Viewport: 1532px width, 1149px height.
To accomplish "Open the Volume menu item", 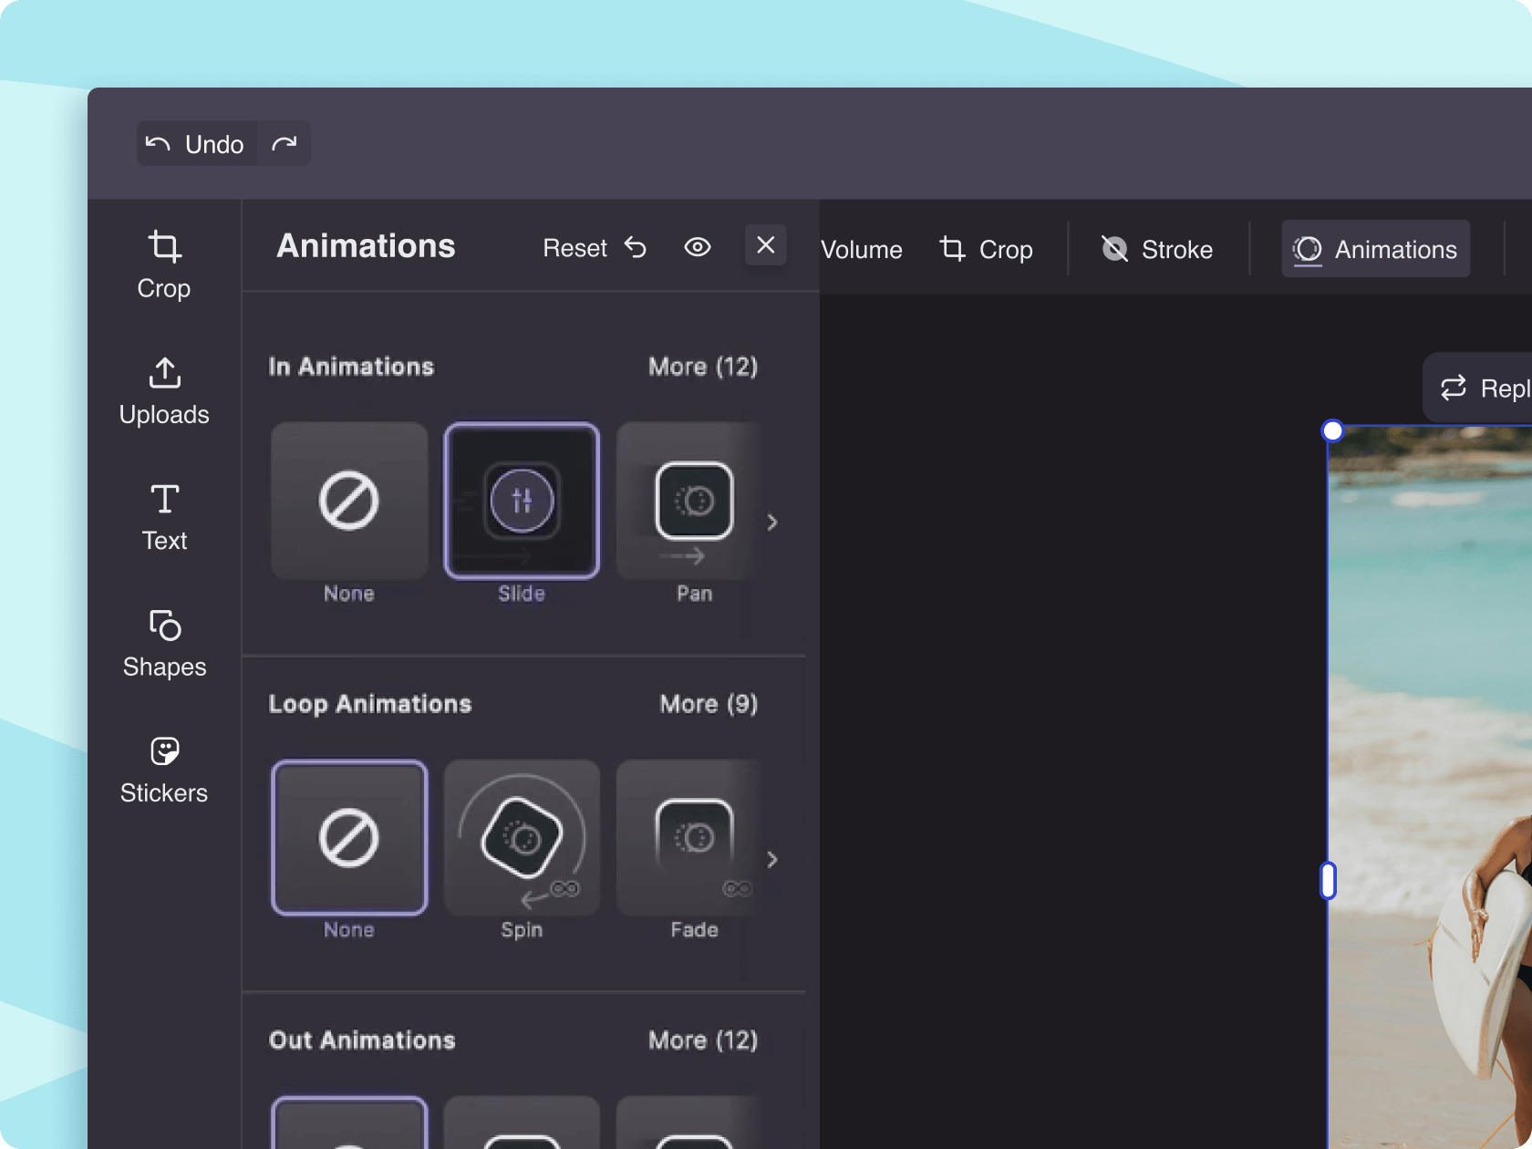I will pos(860,249).
